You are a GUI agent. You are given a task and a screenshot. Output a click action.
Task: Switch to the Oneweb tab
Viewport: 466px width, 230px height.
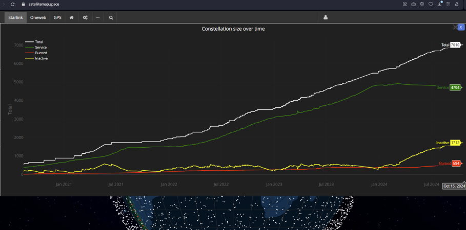click(38, 17)
